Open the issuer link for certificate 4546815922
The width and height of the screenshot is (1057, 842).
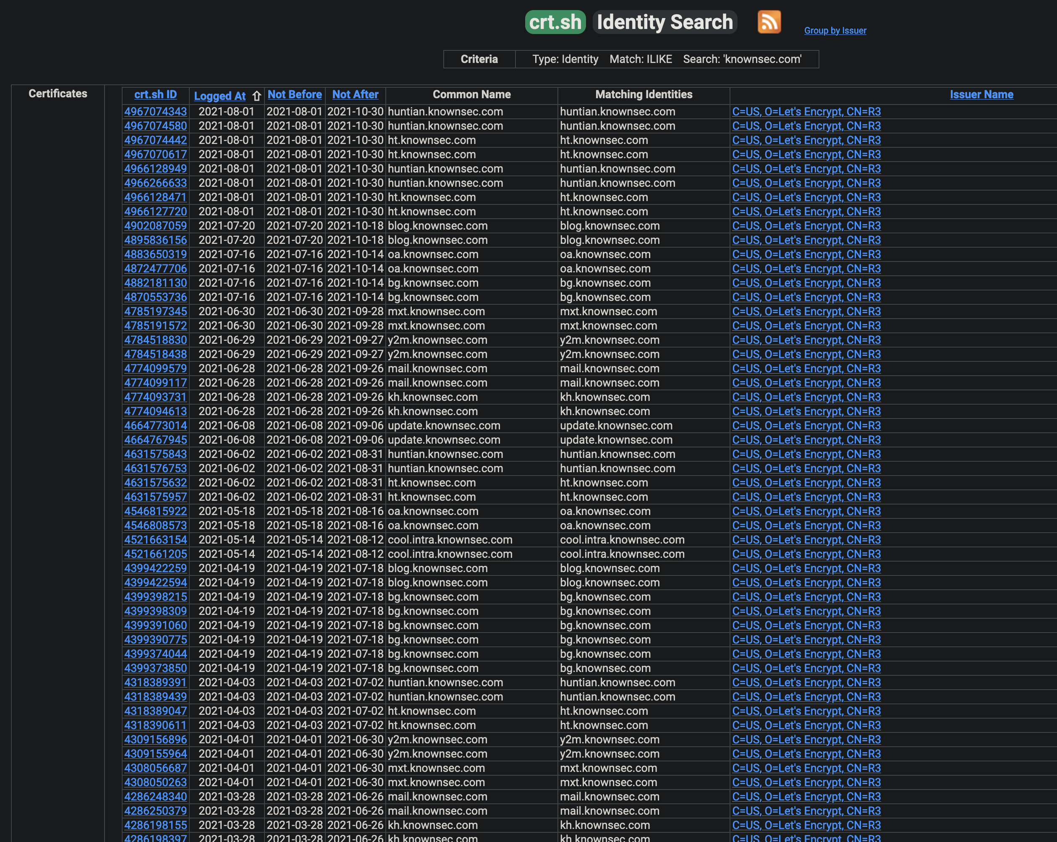806,511
